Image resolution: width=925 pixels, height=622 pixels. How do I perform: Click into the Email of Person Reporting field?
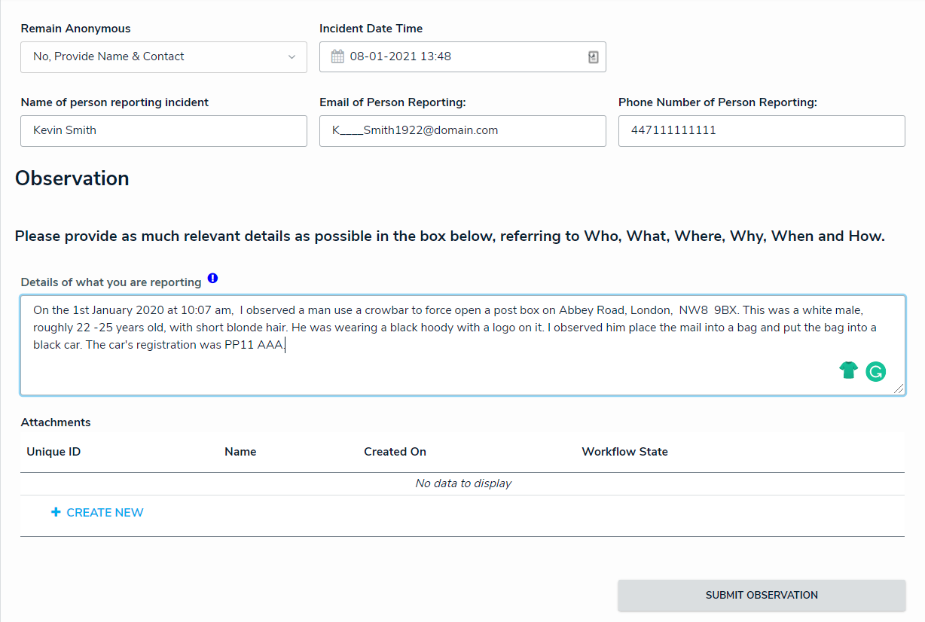point(462,130)
